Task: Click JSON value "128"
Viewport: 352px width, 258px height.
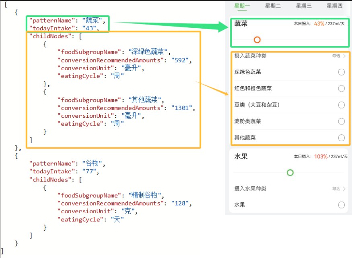Action: point(180,203)
